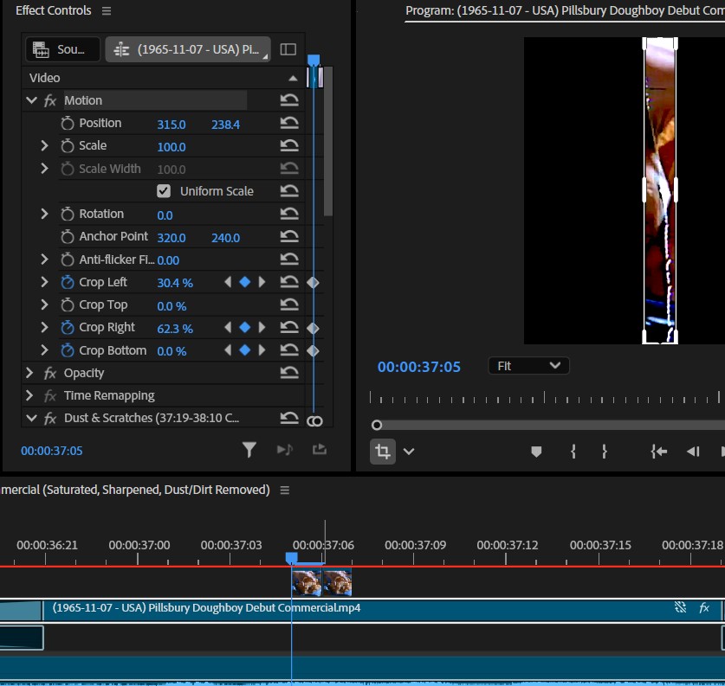Add a marker in Program monitor

[x=536, y=452]
